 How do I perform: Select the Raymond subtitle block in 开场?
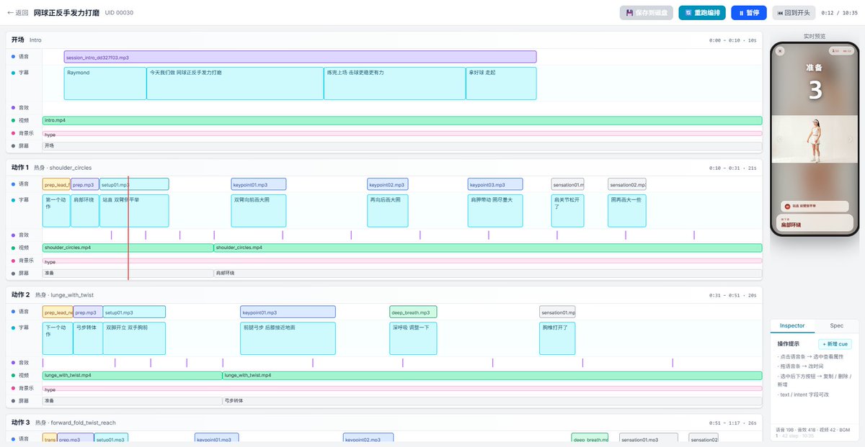(x=105, y=83)
